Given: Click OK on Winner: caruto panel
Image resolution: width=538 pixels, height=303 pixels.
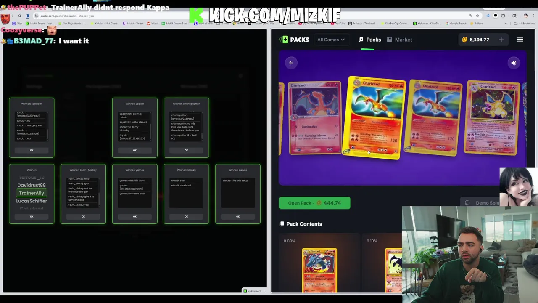Looking at the screenshot, I should [x=238, y=216].
